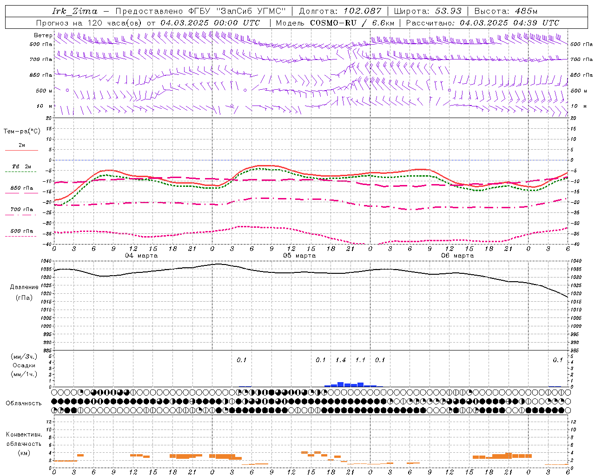Click the "Облачность" cloudiness label
The height and width of the screenshot is (476, 595).
tap(24, 403)
